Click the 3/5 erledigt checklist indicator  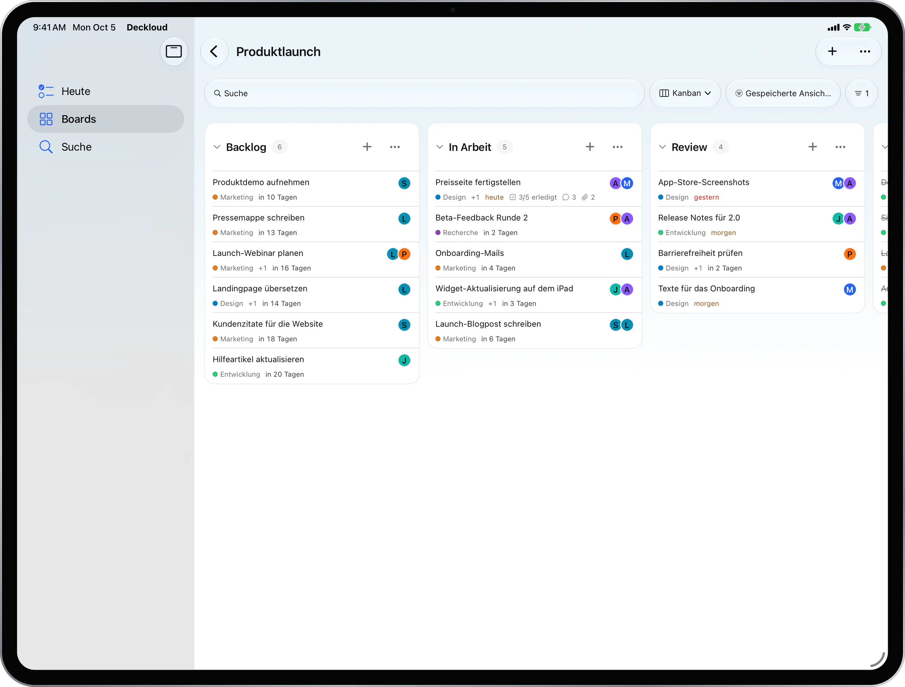click(533, 197)
